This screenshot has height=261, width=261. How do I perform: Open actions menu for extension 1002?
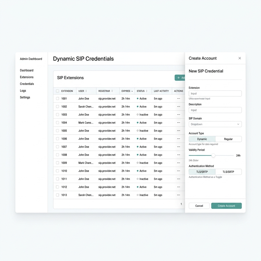pos(178,107)
